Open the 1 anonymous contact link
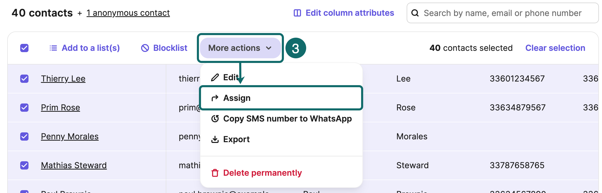The width and height of the screenshot is (602, 193). pyautogui.click(x=128, y=13)
